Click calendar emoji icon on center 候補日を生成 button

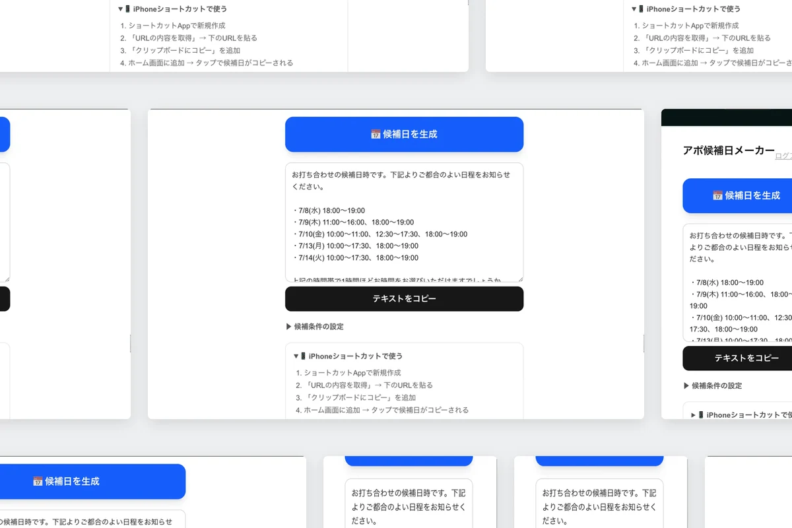[x=376, y=134]
